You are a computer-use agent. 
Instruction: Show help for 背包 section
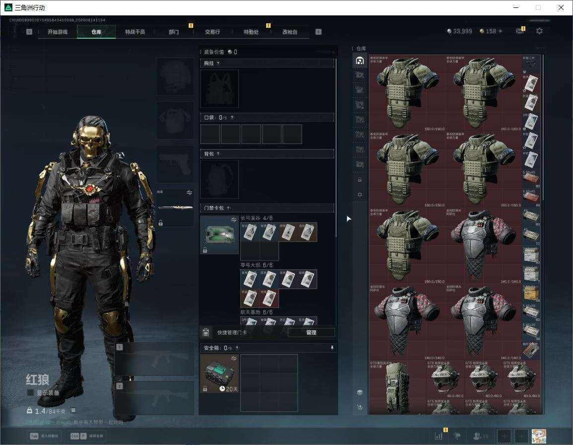218,153
